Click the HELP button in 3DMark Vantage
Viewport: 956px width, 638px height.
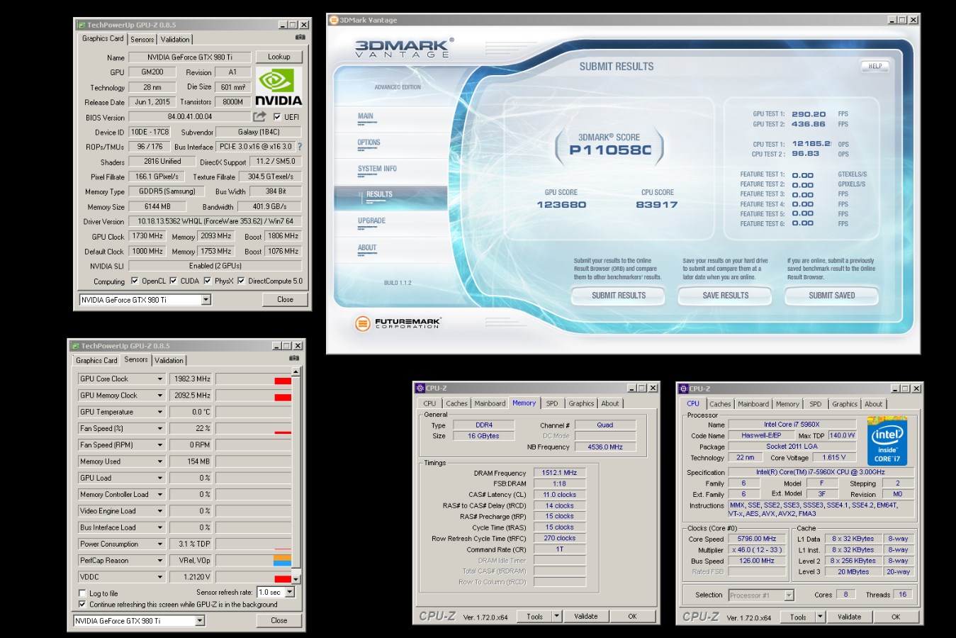875,66
